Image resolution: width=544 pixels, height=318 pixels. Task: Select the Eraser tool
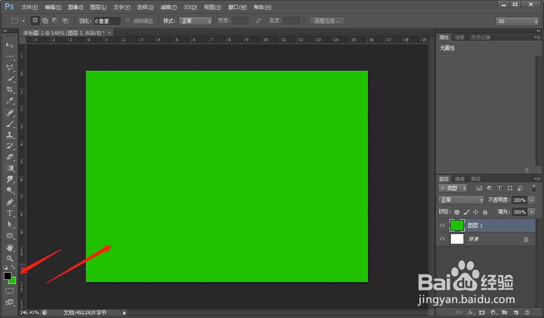click(x=10, y=157)
